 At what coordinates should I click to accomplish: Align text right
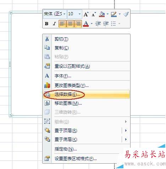pos(78,24)
